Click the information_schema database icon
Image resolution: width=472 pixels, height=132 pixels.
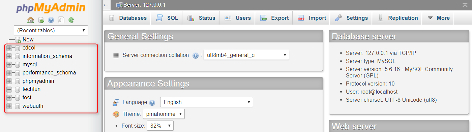pyautogui.click(x=18, y=56)
